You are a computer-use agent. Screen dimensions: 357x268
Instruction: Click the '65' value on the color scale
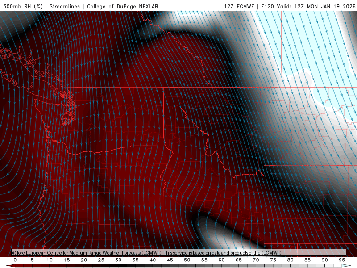[x=239, y=260]
